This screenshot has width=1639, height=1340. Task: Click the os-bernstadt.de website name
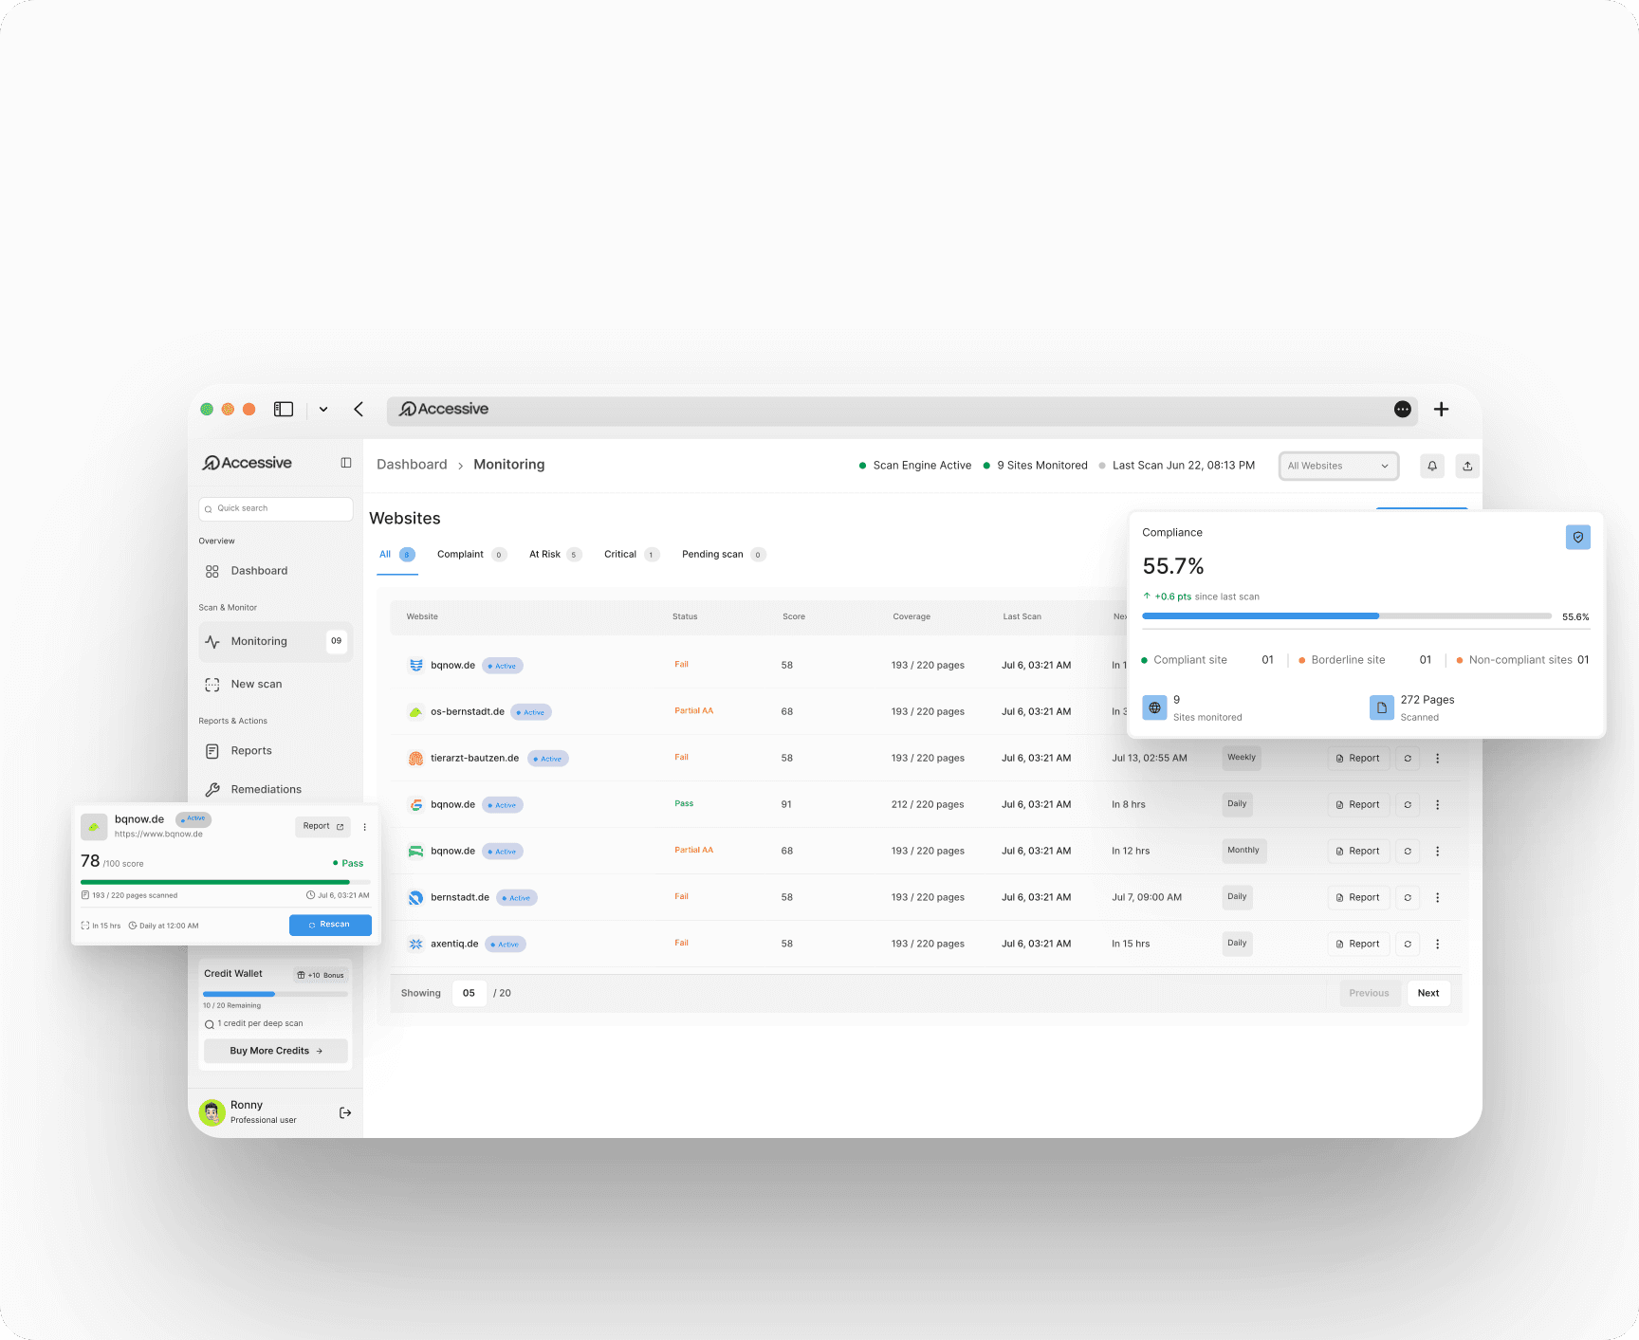(x=468, y=711)
